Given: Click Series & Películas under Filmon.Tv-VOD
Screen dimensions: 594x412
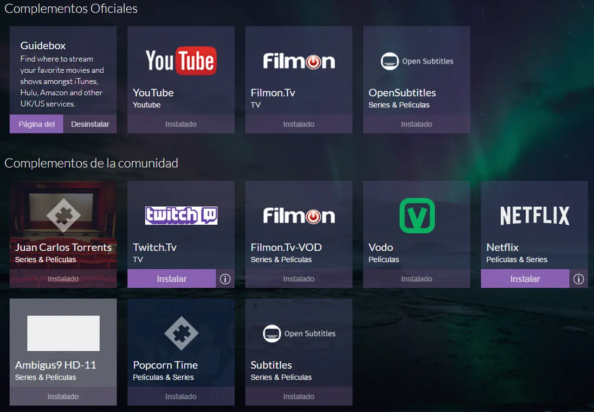Looking at the screenshot, I should [x=281, y=260].
